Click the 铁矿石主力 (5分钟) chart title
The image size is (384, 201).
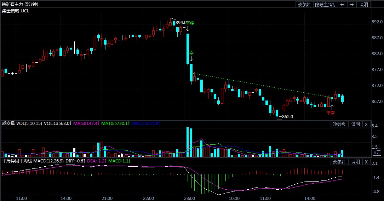coord(20,4)
